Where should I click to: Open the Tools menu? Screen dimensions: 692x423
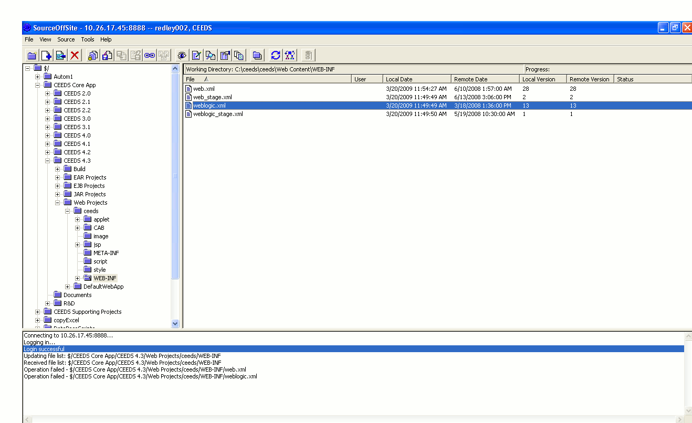coord(88,39)
